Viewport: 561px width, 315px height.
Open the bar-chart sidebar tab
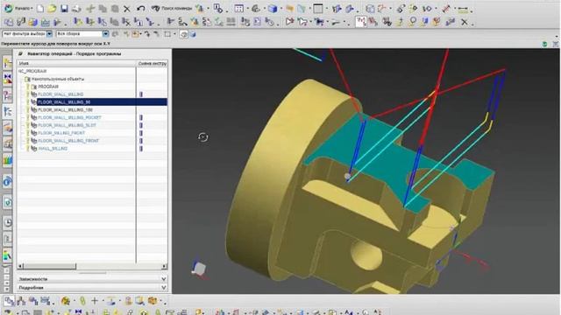click(x=8, y=160)
